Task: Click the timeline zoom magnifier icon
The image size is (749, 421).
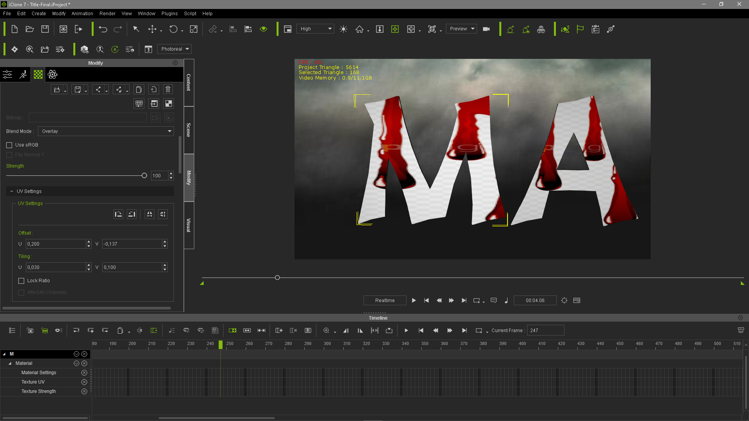Action: click(x=326, y=330)
